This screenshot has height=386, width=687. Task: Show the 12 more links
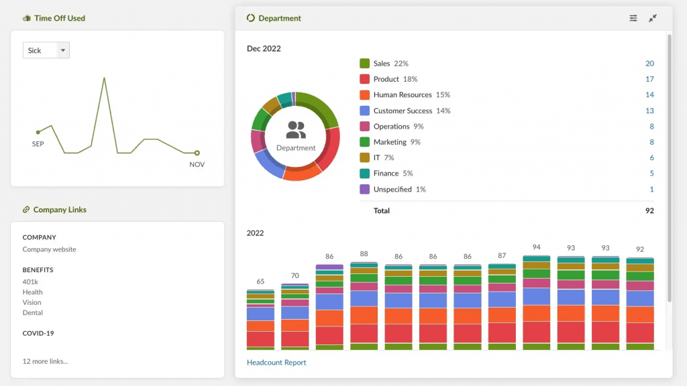tap(44, 361)
